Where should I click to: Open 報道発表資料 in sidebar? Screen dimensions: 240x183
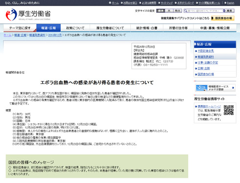(206, 57)
